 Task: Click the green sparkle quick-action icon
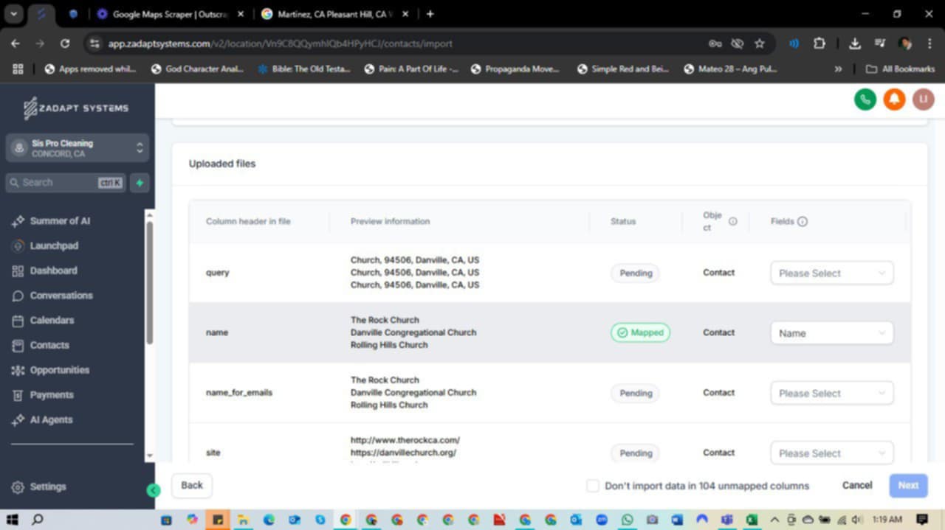point(140,183)
